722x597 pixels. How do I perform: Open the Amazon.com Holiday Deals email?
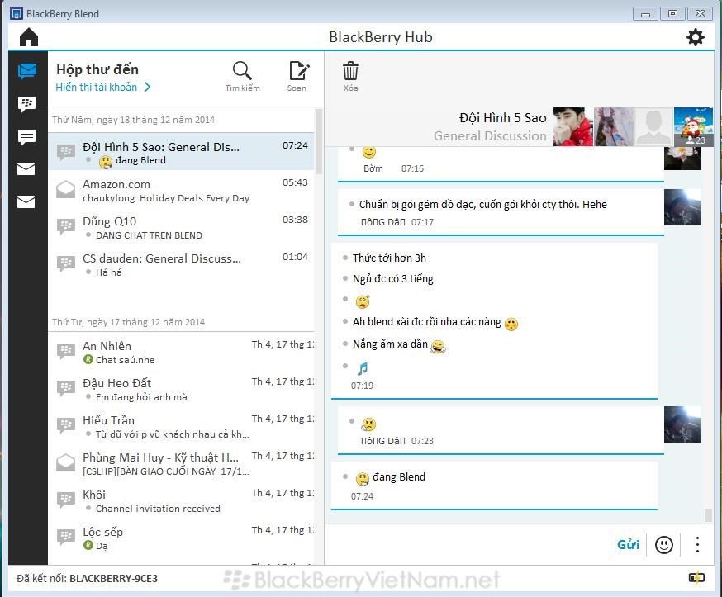click(x=165, y=191)
